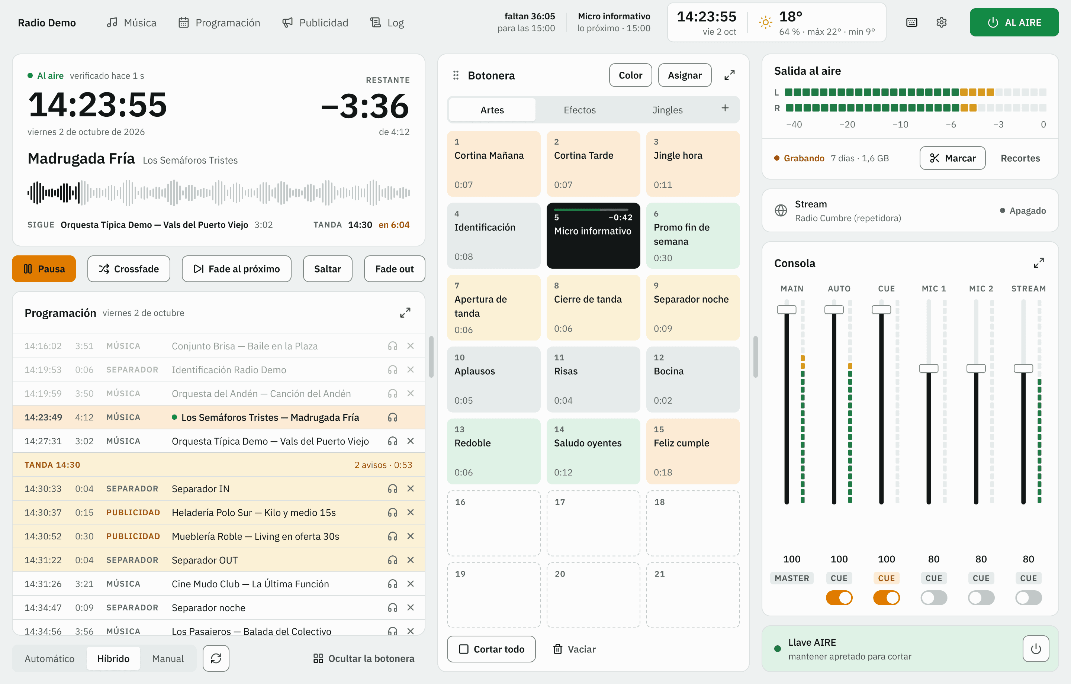Screen dimensions: 1071x684
Task: Click the Botonera drag handle
Action: pos(456,75)
